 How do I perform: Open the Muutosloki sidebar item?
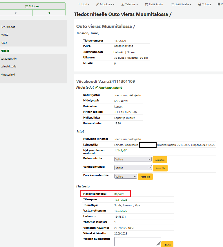pos(8,74)
